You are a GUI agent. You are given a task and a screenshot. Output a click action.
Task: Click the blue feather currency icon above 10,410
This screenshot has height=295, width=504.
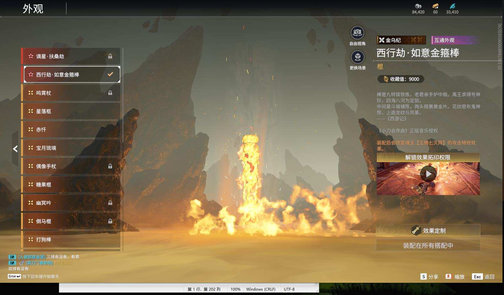pyautogui.click(x=452, y=6)
